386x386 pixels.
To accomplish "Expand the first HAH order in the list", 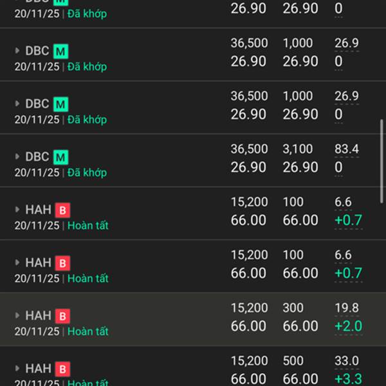I will point(17,210).
